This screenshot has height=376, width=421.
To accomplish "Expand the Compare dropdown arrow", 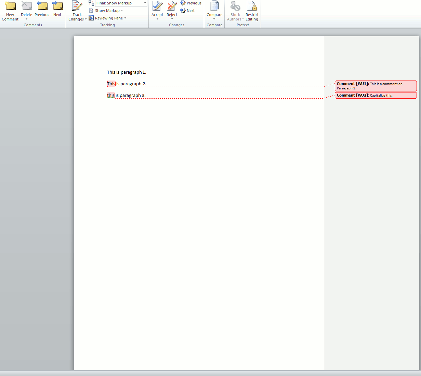I will pos(214,19).
